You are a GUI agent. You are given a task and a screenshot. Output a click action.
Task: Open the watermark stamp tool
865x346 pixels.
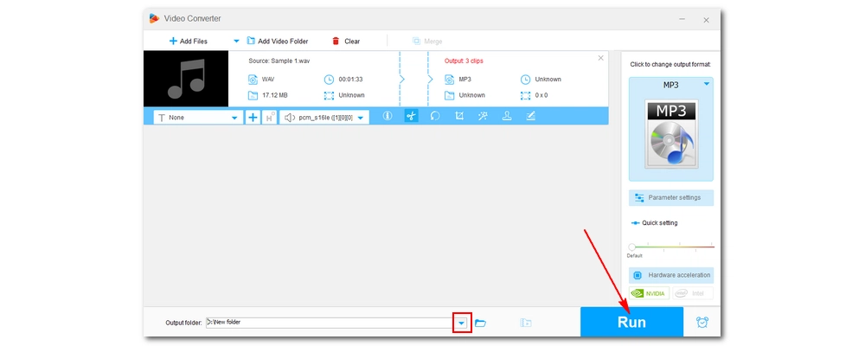click(506, 116)
